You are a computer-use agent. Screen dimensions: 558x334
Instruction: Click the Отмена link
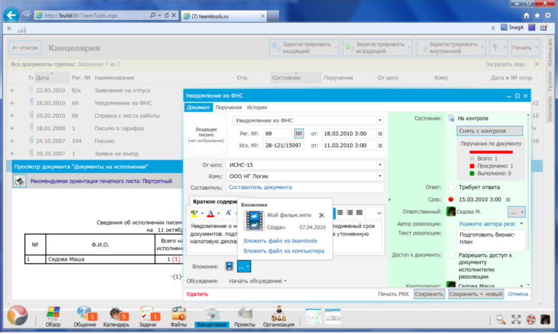click(x=518, y=294)
